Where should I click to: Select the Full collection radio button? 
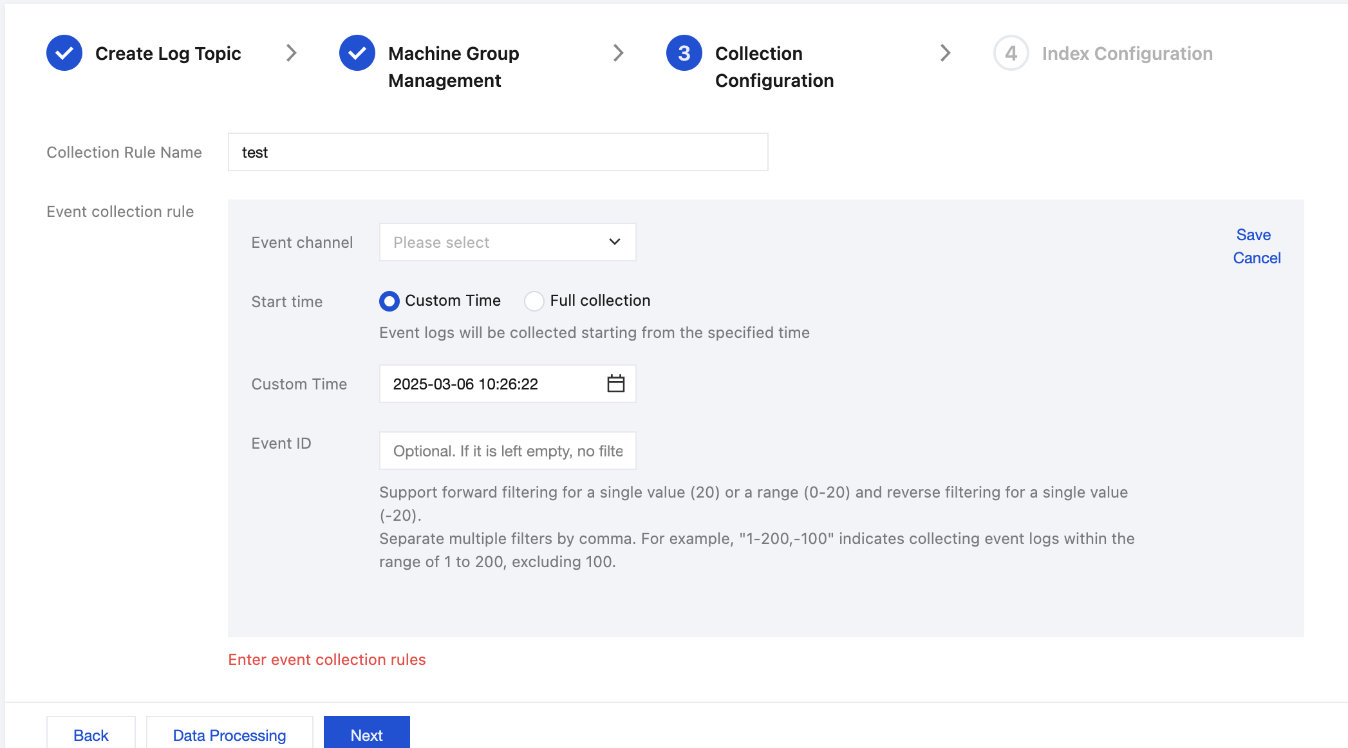click(x=534, y=301)
